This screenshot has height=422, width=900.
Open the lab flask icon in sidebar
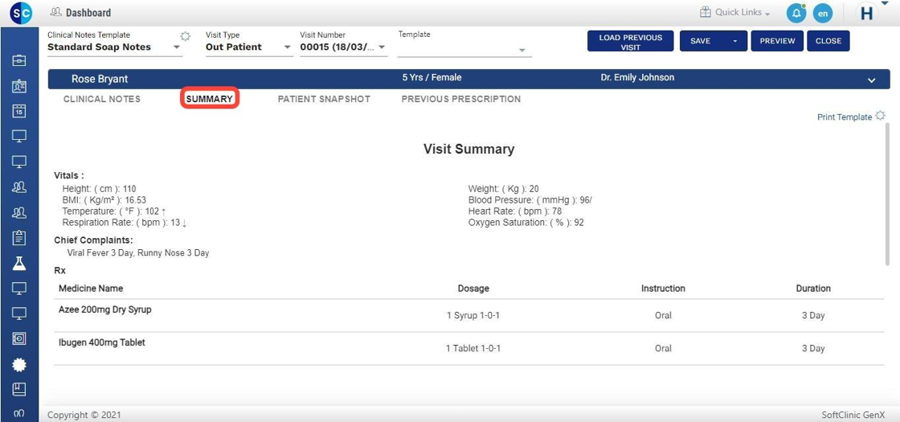click(19, 263)
